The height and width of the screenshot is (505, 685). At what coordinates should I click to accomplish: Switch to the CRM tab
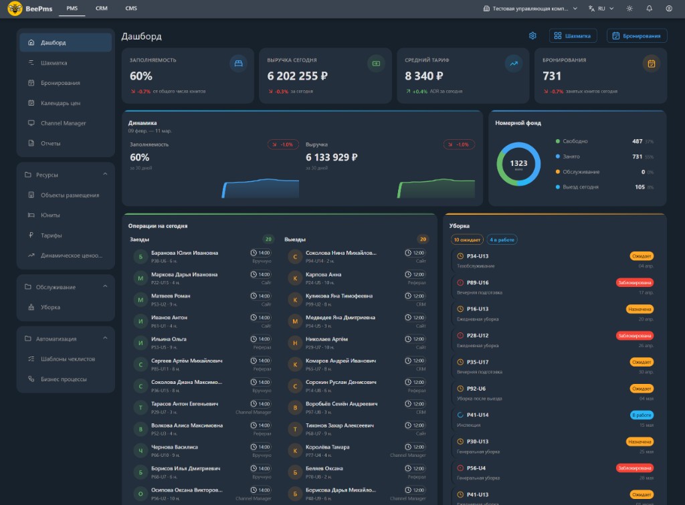[x=102, y=9]
